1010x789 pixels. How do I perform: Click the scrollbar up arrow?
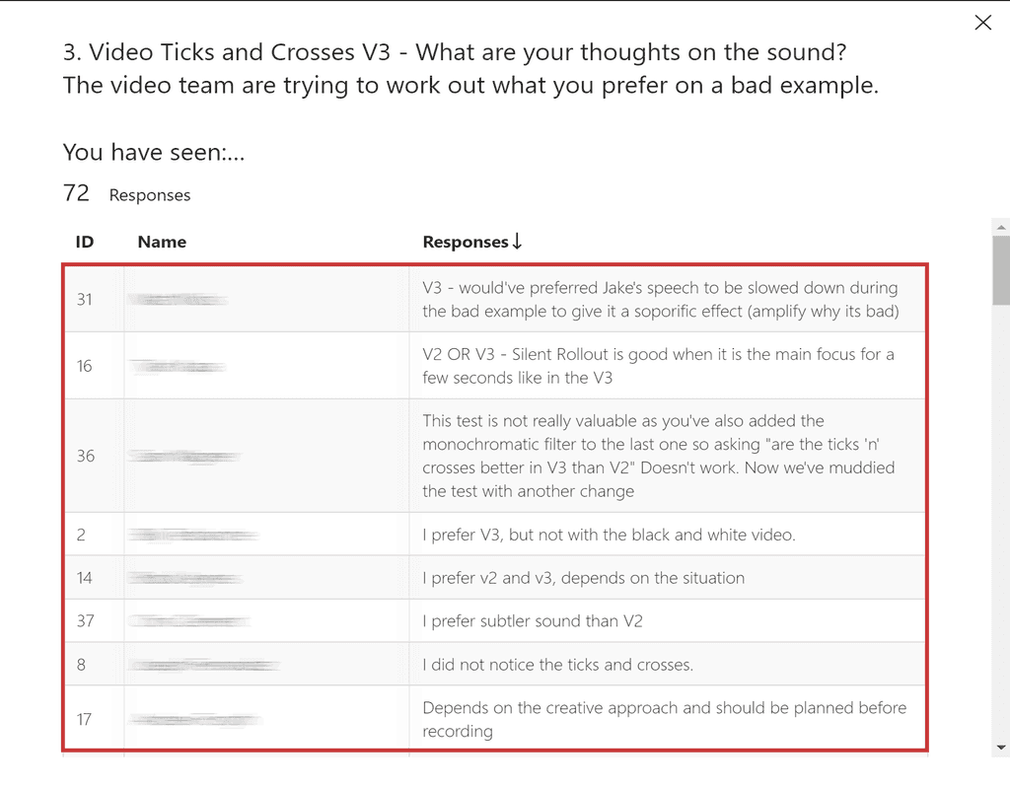1001,228
